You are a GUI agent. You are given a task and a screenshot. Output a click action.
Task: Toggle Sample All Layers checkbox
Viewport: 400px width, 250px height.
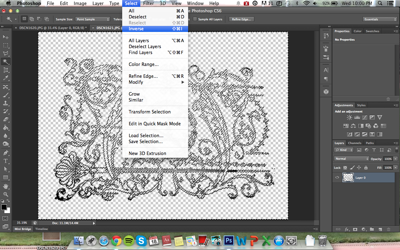tap(195, 19)
